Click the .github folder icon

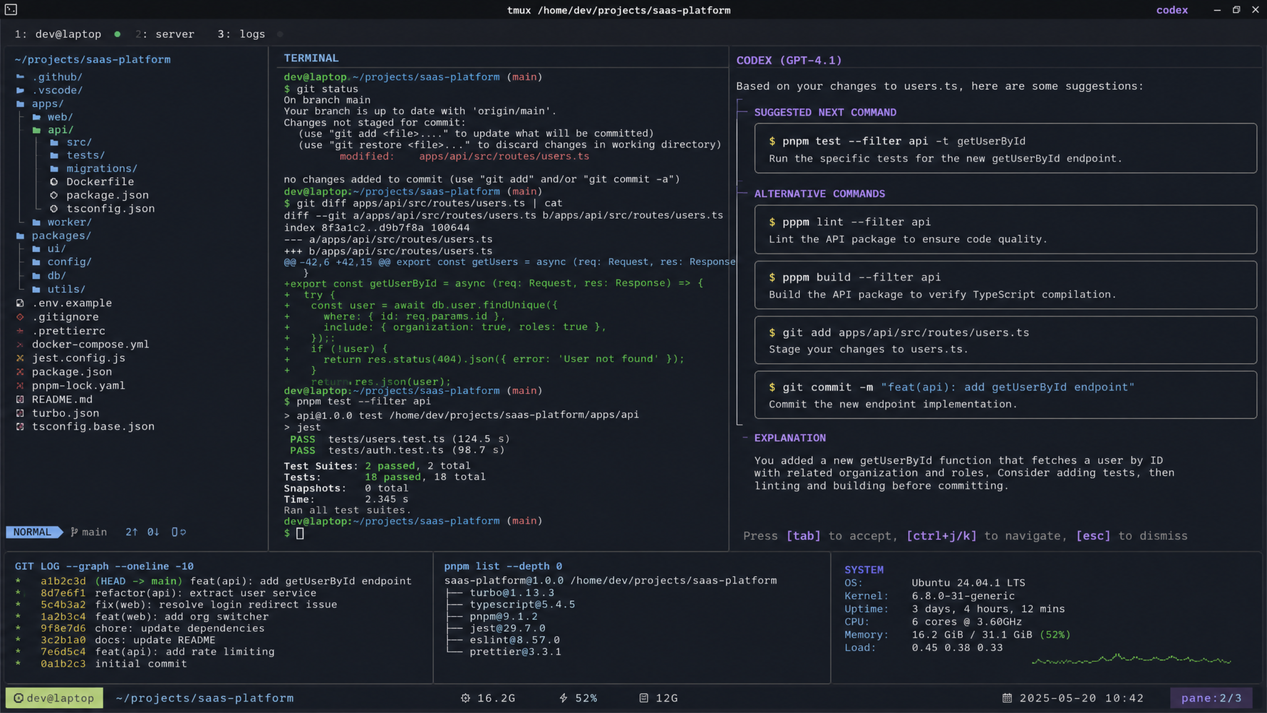point(20,77)
